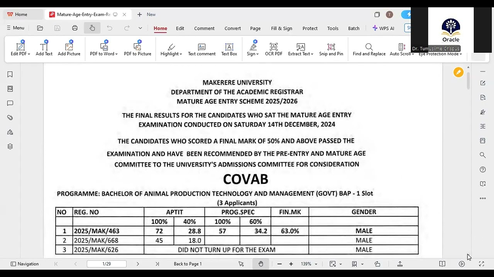494x277 pixels.
Task: Open the page Thumbnails panel
Action: point(10,89)
